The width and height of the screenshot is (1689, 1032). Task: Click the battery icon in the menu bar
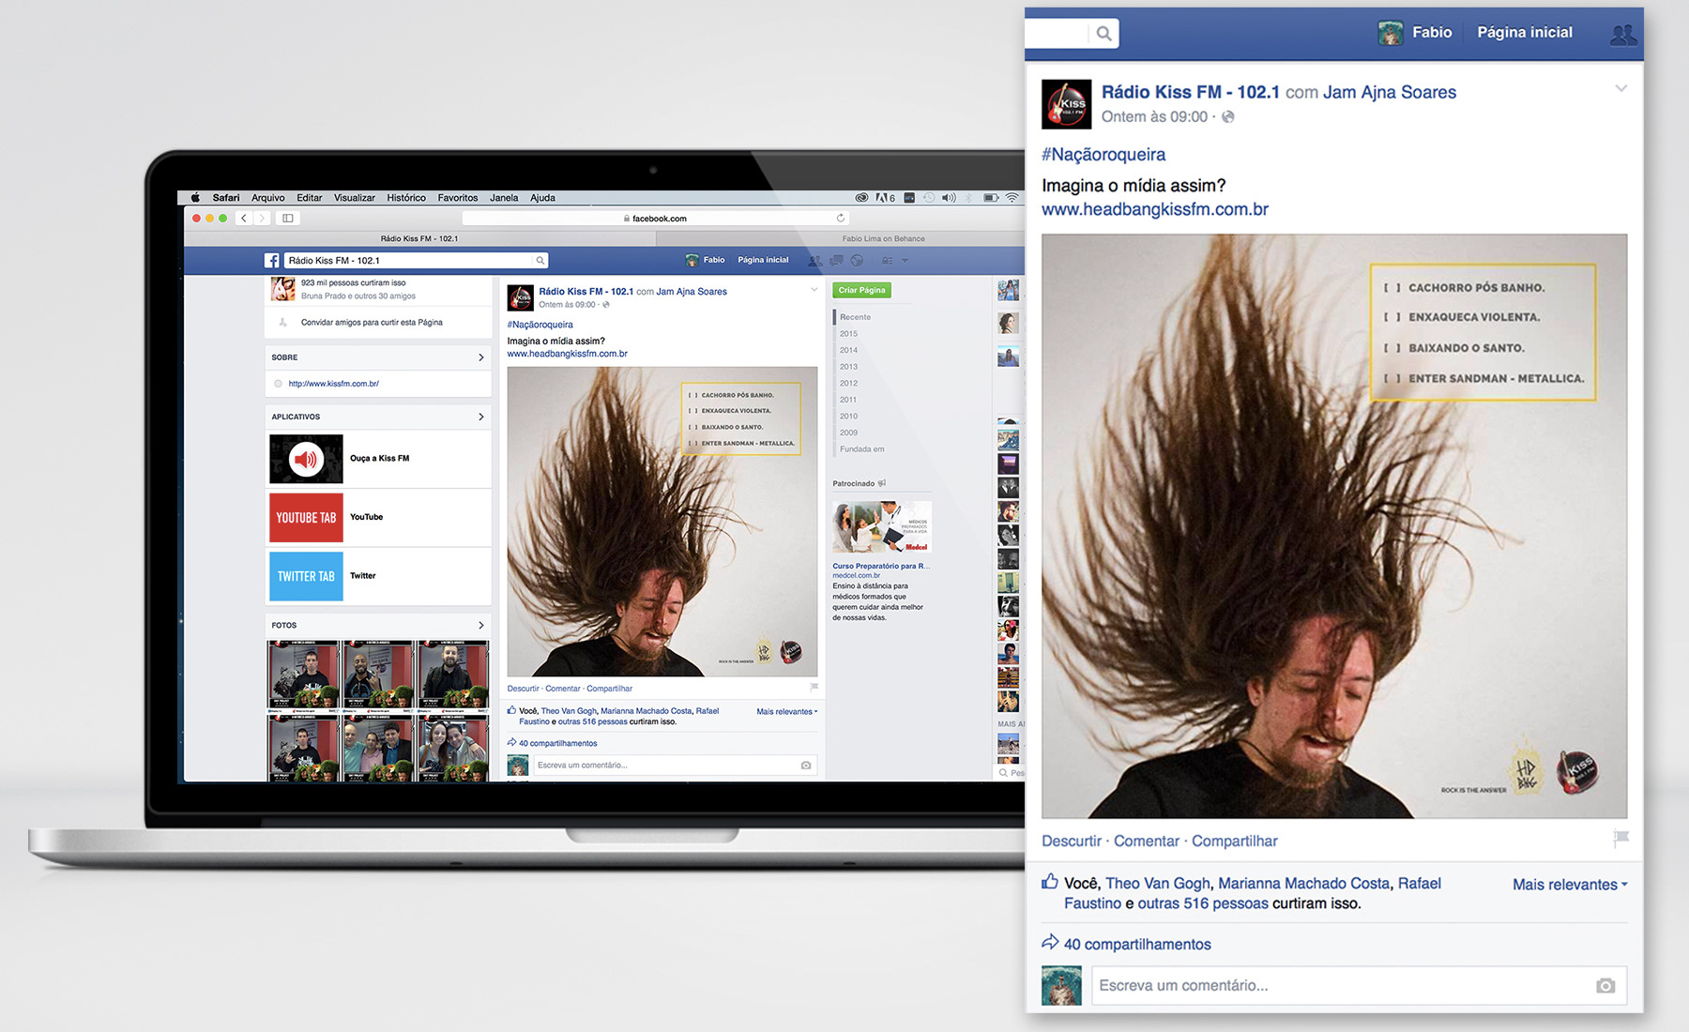(x=990, y=198)
